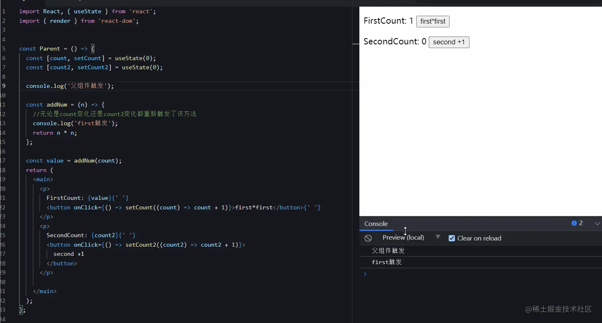Place cursor on the import React line

[88, 11]
